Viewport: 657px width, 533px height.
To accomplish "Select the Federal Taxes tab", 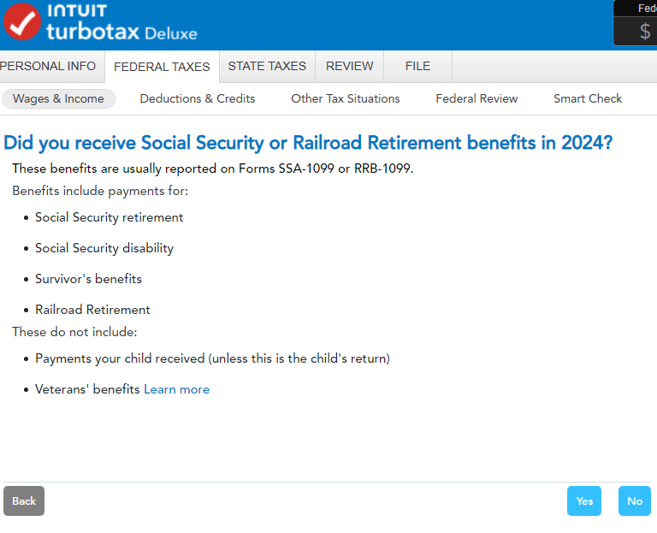I will point(162,67).
